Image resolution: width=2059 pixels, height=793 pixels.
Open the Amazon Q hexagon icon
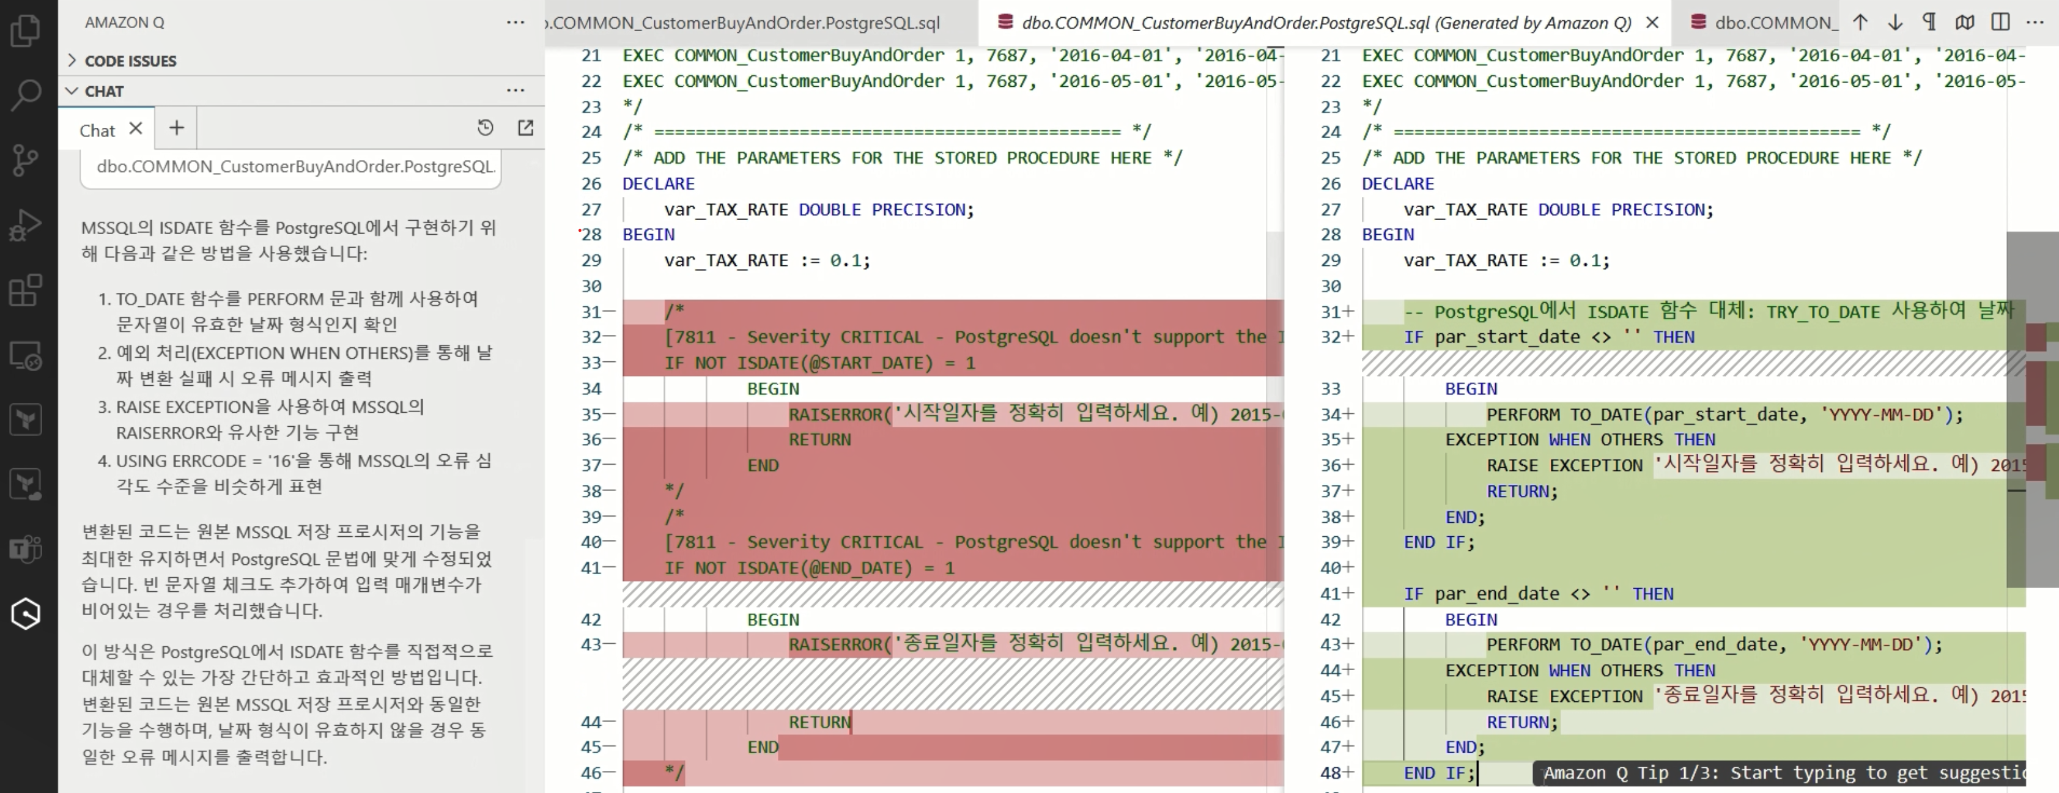pyautogui.click(x=26, y=614)
